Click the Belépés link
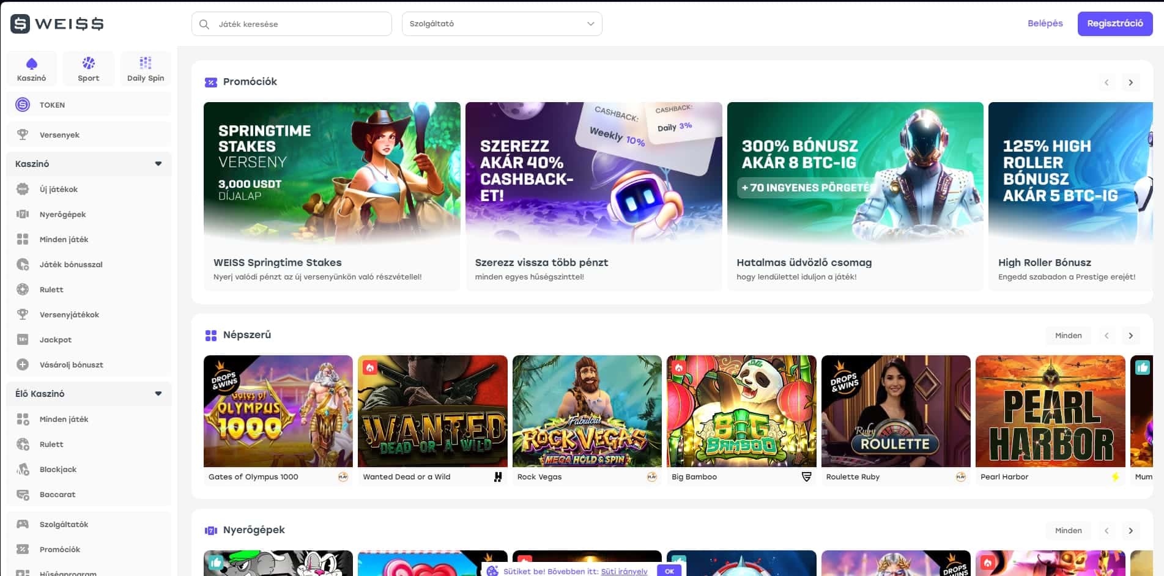The width and height of the screenshot is (1164, 576). coord(1045,23)
